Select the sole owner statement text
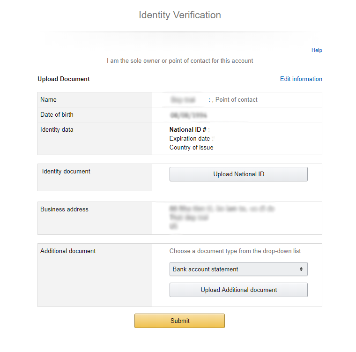Screen dimensions: 356x352 coord(180,60)
